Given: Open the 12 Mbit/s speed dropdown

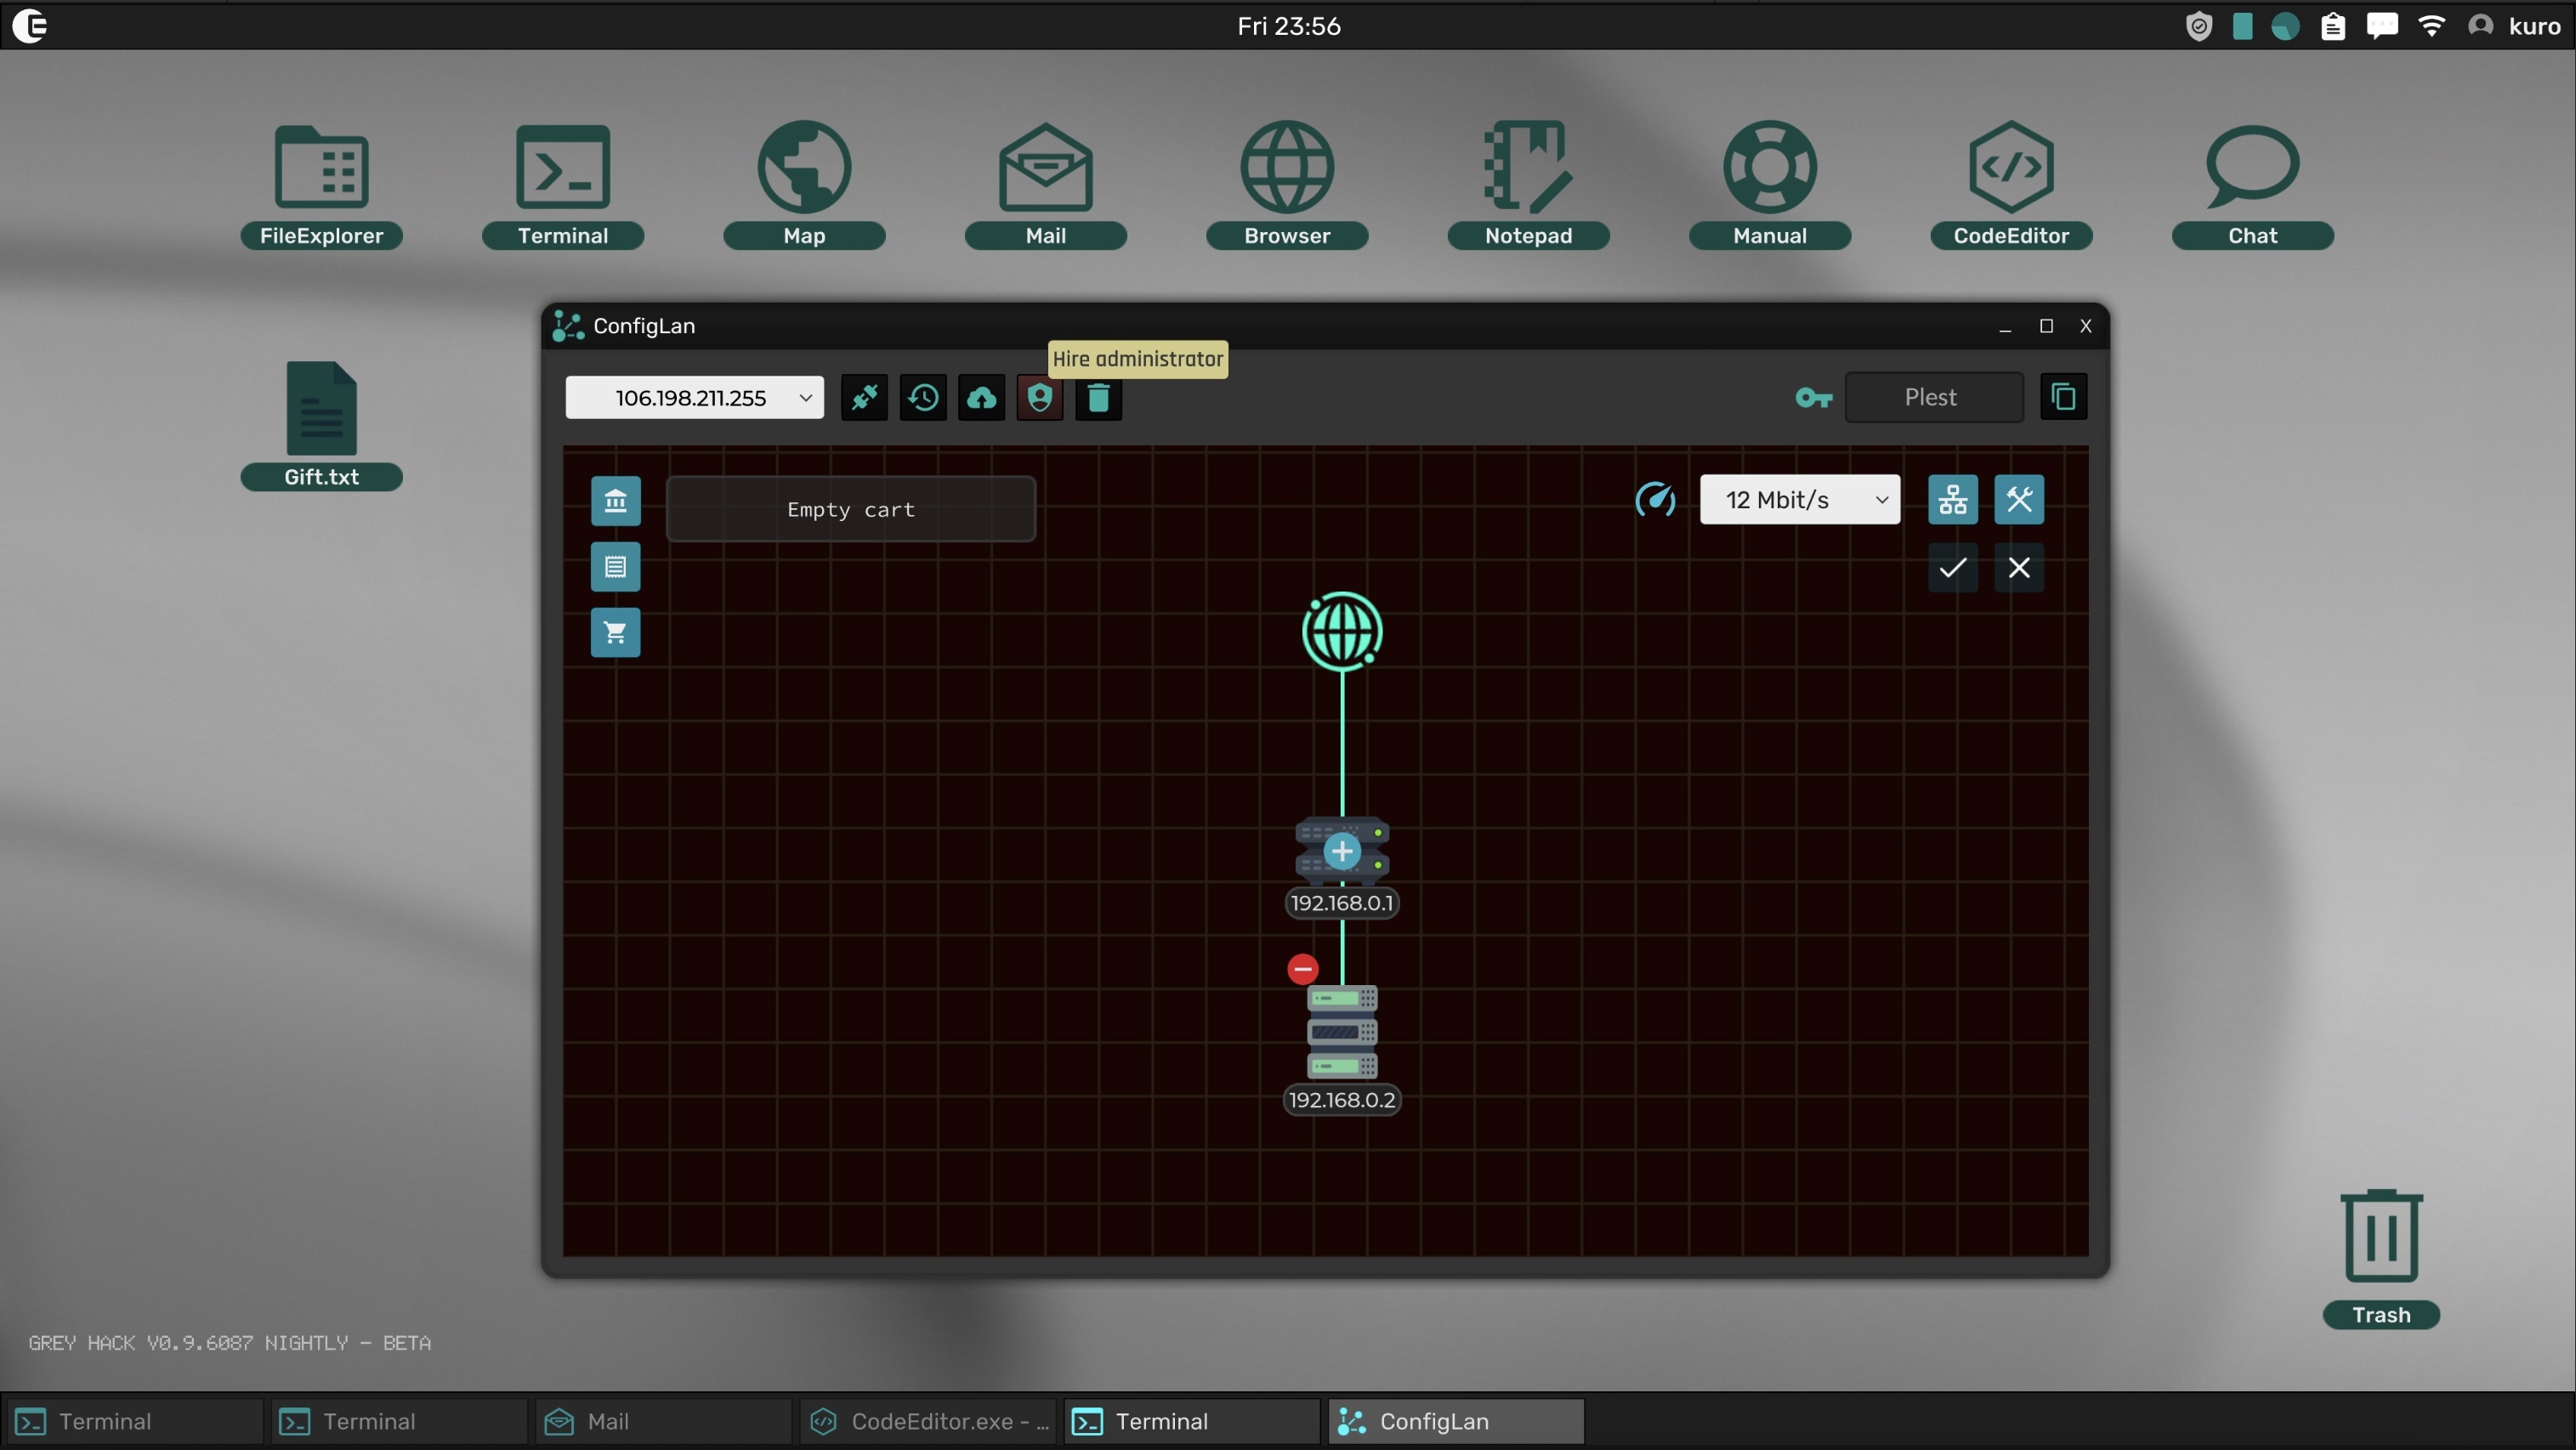Looking at the screenshot, I should 1799,500.
